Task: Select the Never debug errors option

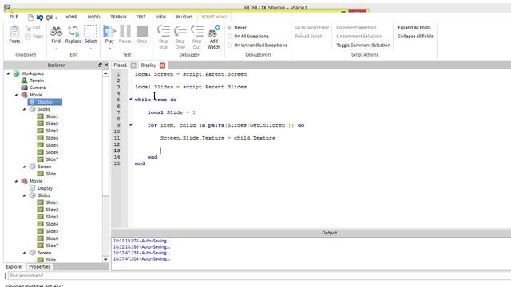Action: point(229,28)
